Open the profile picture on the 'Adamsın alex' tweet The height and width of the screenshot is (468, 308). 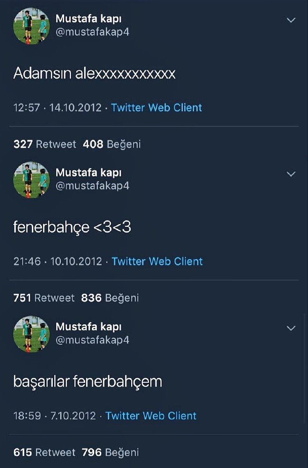point(31,26)
